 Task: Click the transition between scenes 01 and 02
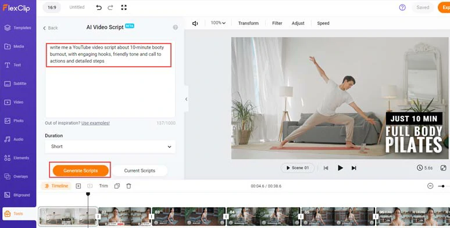[x=98, y=216]
